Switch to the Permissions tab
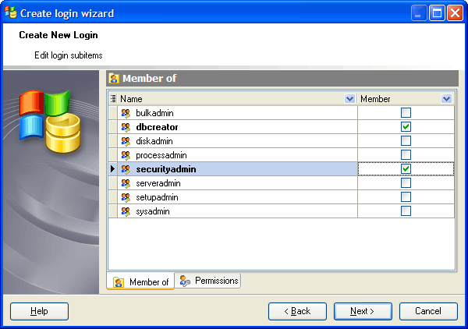Viewport: 468px width, 329px height. click(209, 281)
